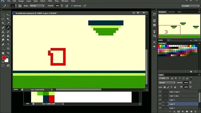Image resolution: width=201 pixels, height=113 pixels.
Task: Switch to the Channels tab
Action: pyautogui.click(x=171, y=12)
